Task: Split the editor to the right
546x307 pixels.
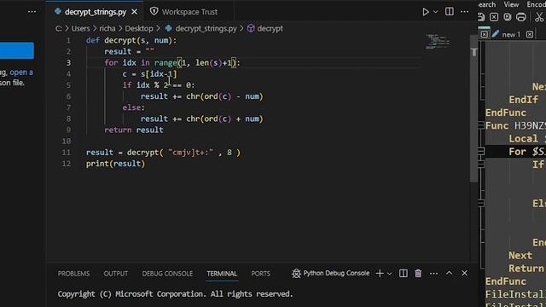Action: (450, 11)
